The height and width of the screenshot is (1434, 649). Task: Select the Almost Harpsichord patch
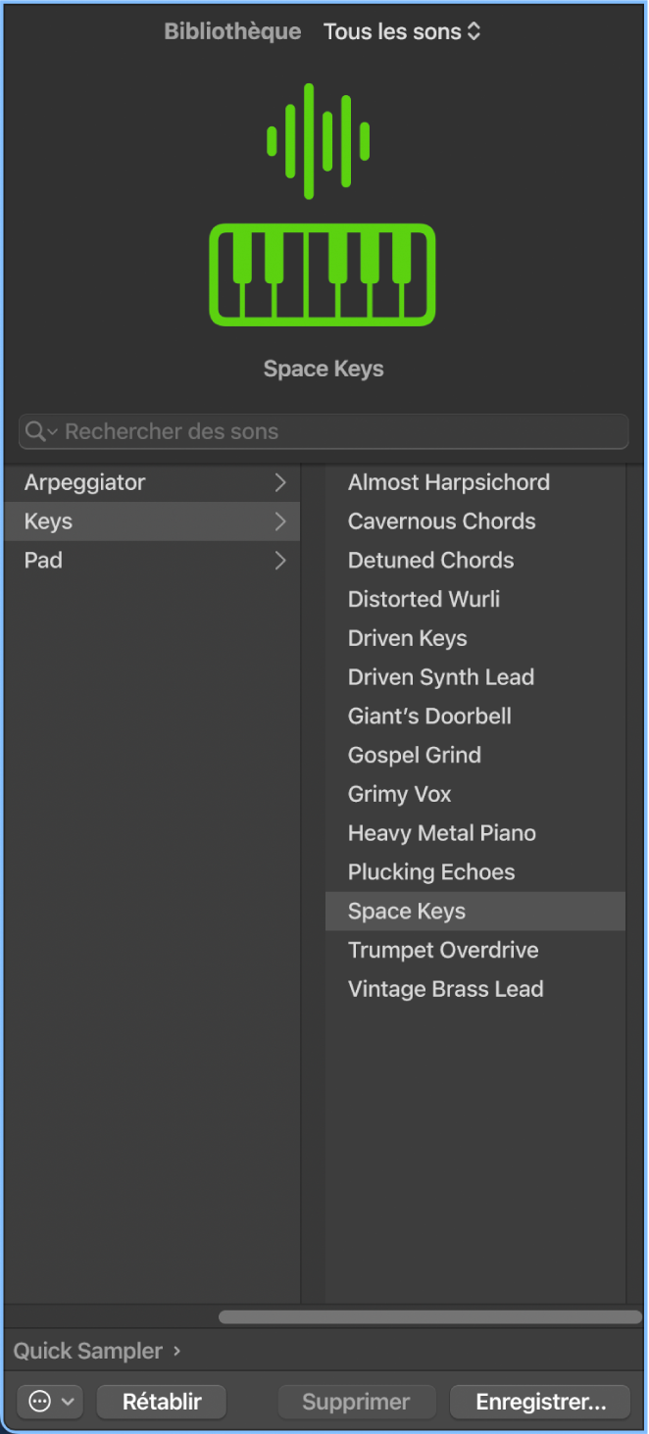point(449,482)
